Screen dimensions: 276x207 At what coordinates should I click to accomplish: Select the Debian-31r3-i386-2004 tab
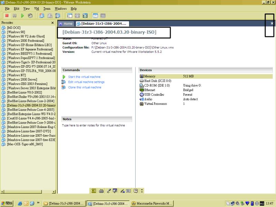[102, 23]
